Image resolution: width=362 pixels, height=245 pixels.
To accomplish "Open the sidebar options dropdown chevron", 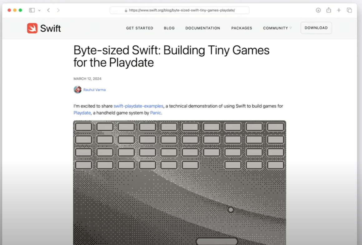I will 40,10.
